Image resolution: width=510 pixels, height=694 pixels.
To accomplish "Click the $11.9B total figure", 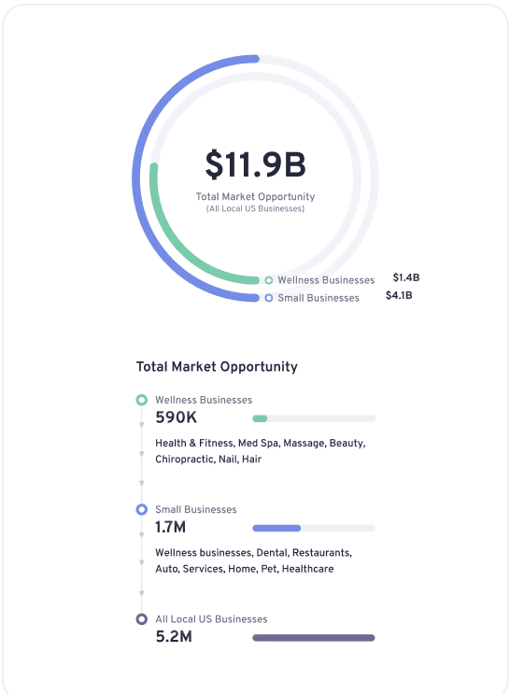I will (255, 164).
